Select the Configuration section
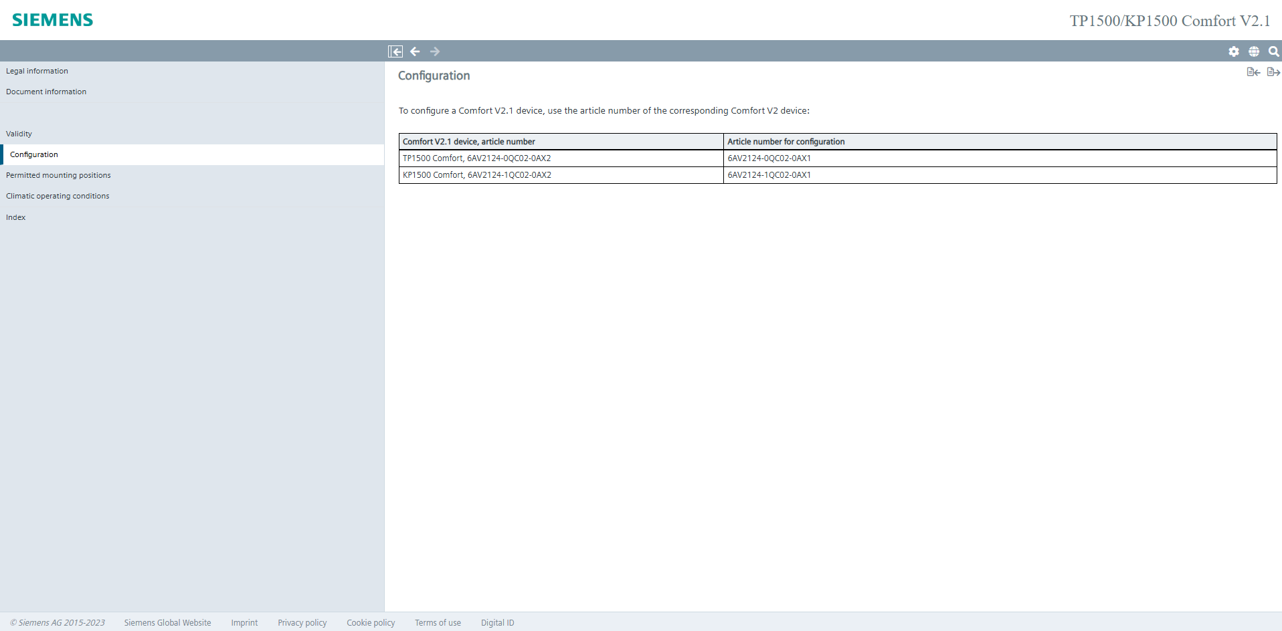 192,154
